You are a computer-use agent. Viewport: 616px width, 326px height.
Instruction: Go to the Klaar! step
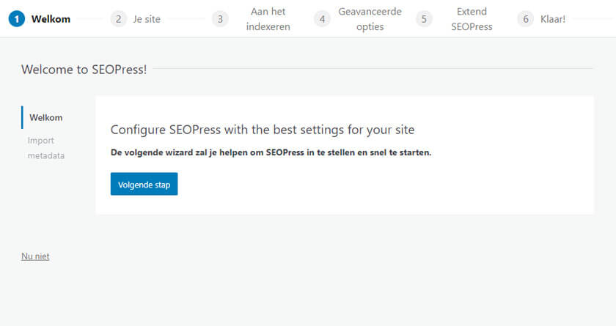[552, 19]
